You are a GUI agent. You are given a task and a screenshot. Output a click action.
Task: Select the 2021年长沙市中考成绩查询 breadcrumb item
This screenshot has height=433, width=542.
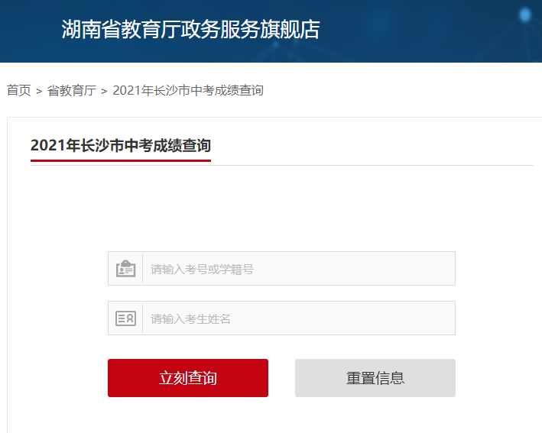pos(188,90)
